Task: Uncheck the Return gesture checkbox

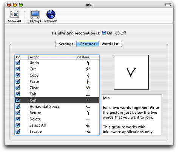Action: point(18,113)
